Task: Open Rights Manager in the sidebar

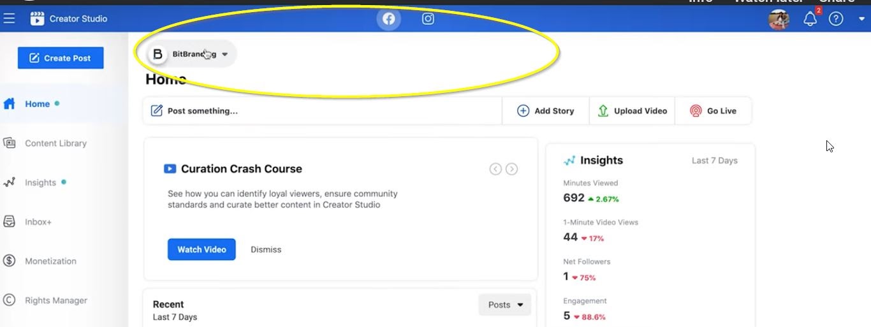Action: [56, 300]
